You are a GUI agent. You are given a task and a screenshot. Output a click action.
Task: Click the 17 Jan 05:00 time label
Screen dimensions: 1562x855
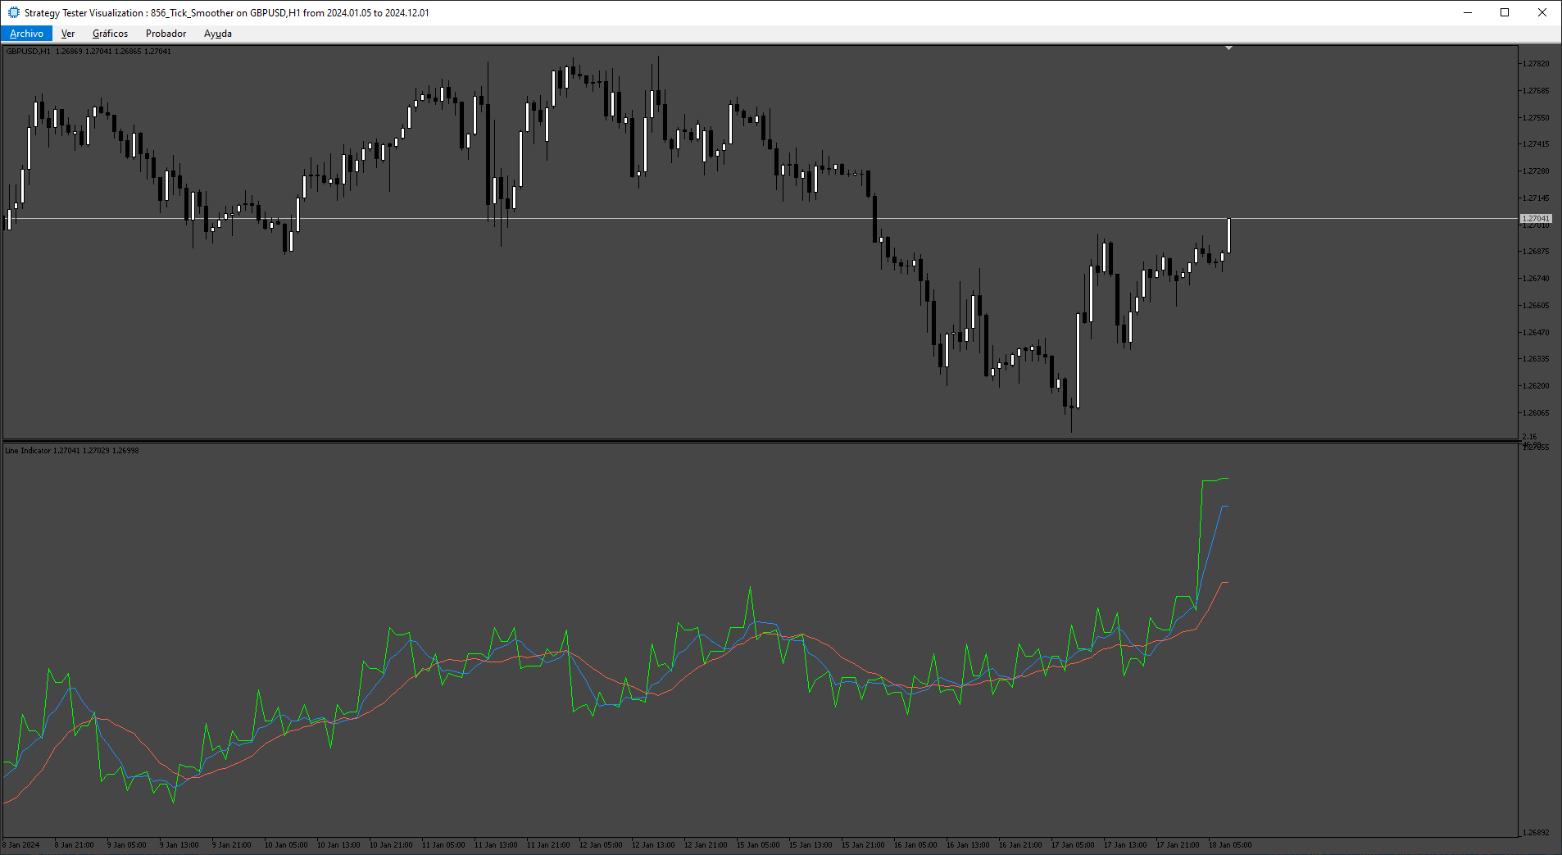click(1073, 845)
